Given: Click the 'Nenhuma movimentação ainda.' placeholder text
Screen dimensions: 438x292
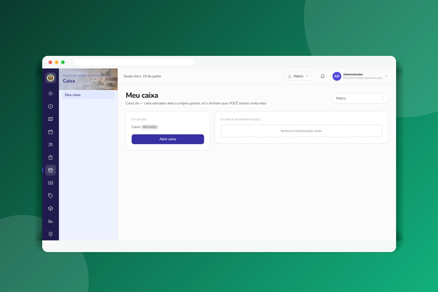Looking at the screenshot, I should [x=301, y=131].
